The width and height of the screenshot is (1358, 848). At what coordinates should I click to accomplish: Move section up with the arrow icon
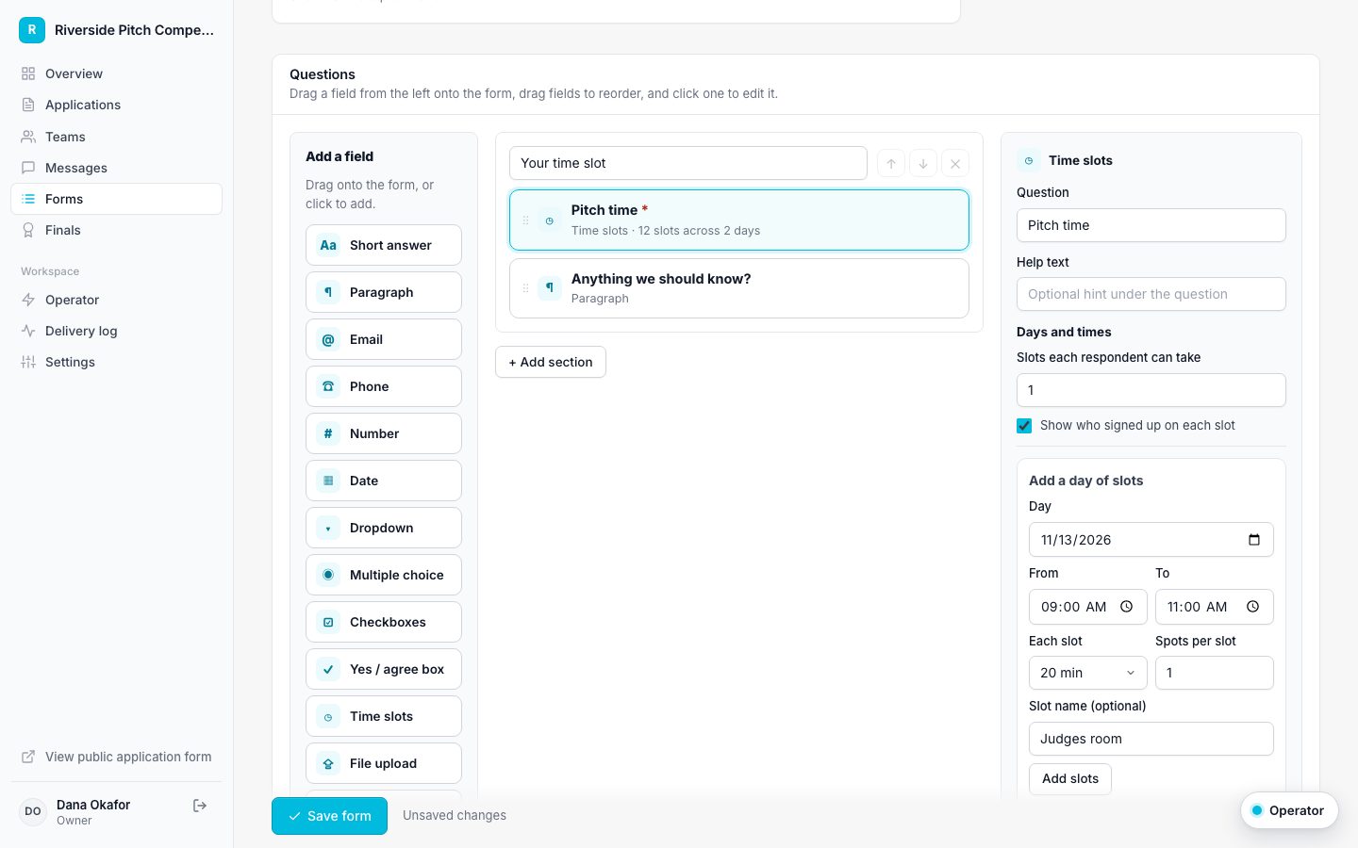click(x=891, y=163)
